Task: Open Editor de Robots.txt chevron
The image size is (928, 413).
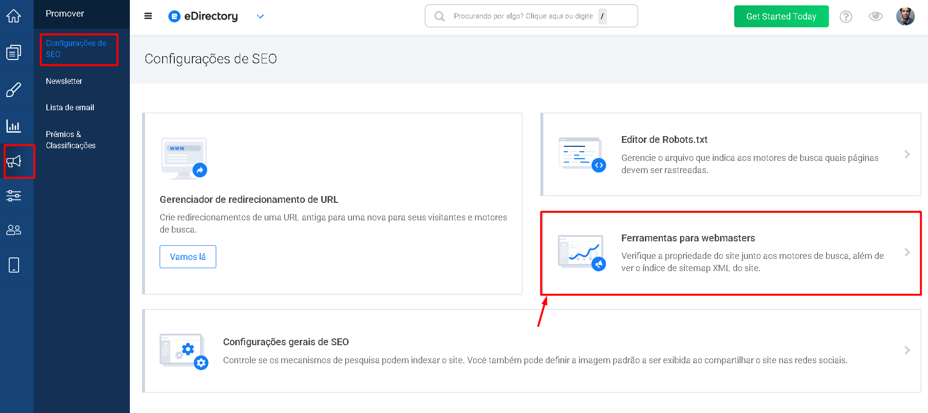Action: click(x=907, y=154)
